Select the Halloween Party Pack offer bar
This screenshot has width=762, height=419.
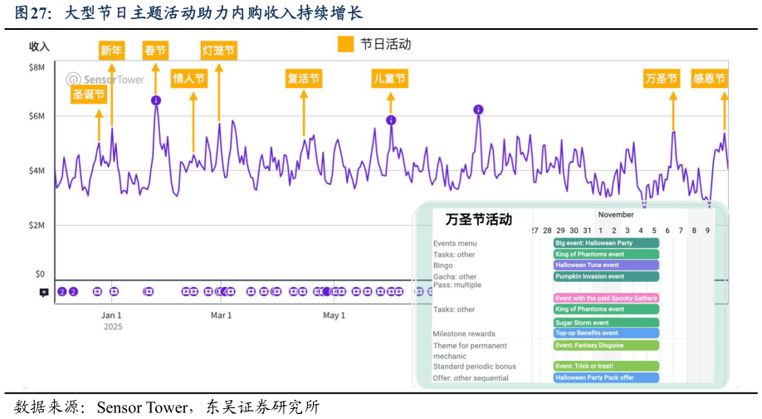click(x=606, y=378)
